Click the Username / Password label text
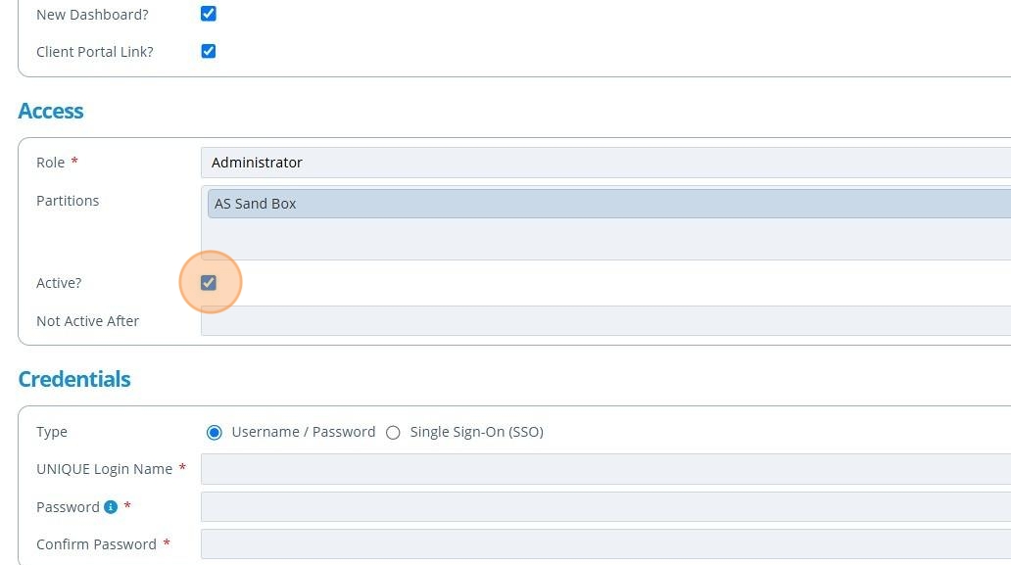Screen dimensions: 1011x565 pos(304,432)
